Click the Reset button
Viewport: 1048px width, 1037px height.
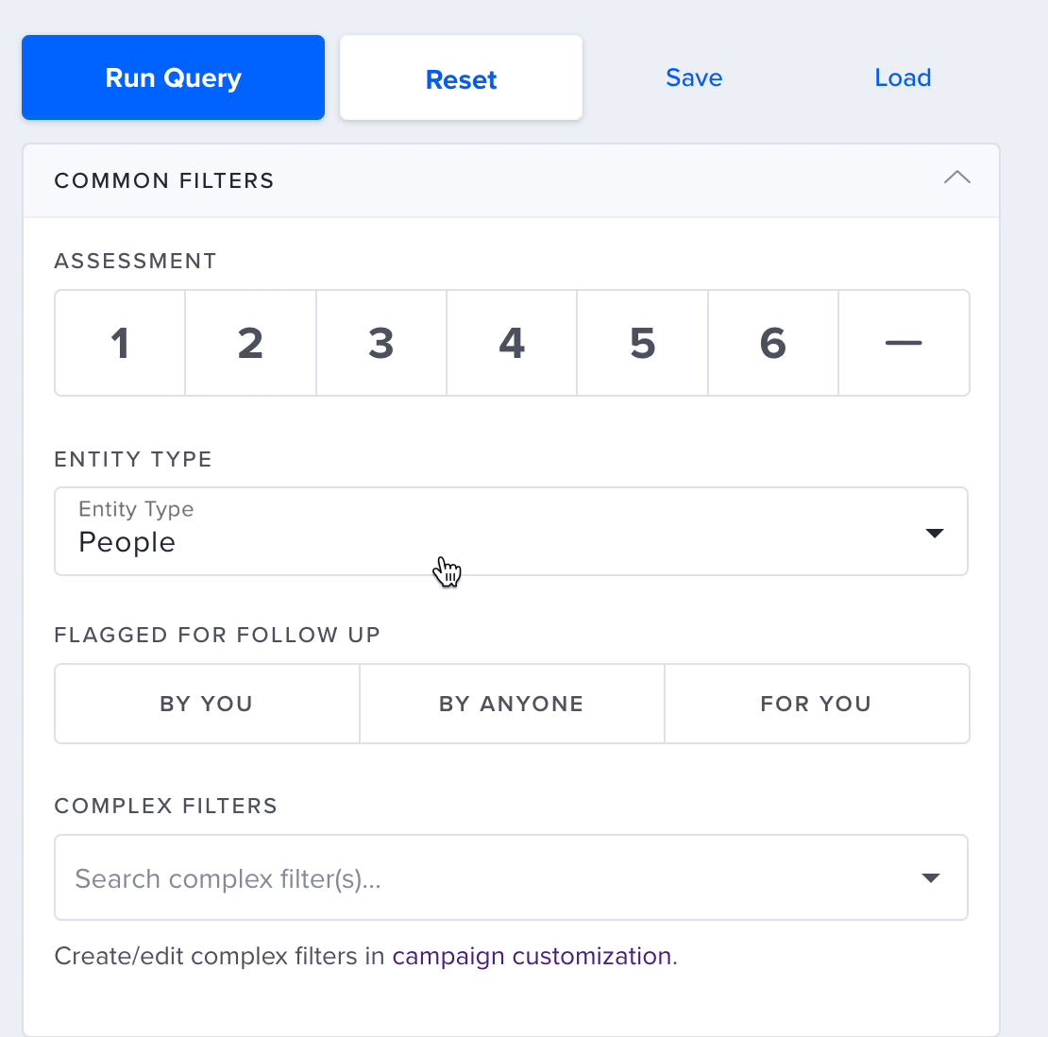tap(461, 77)
